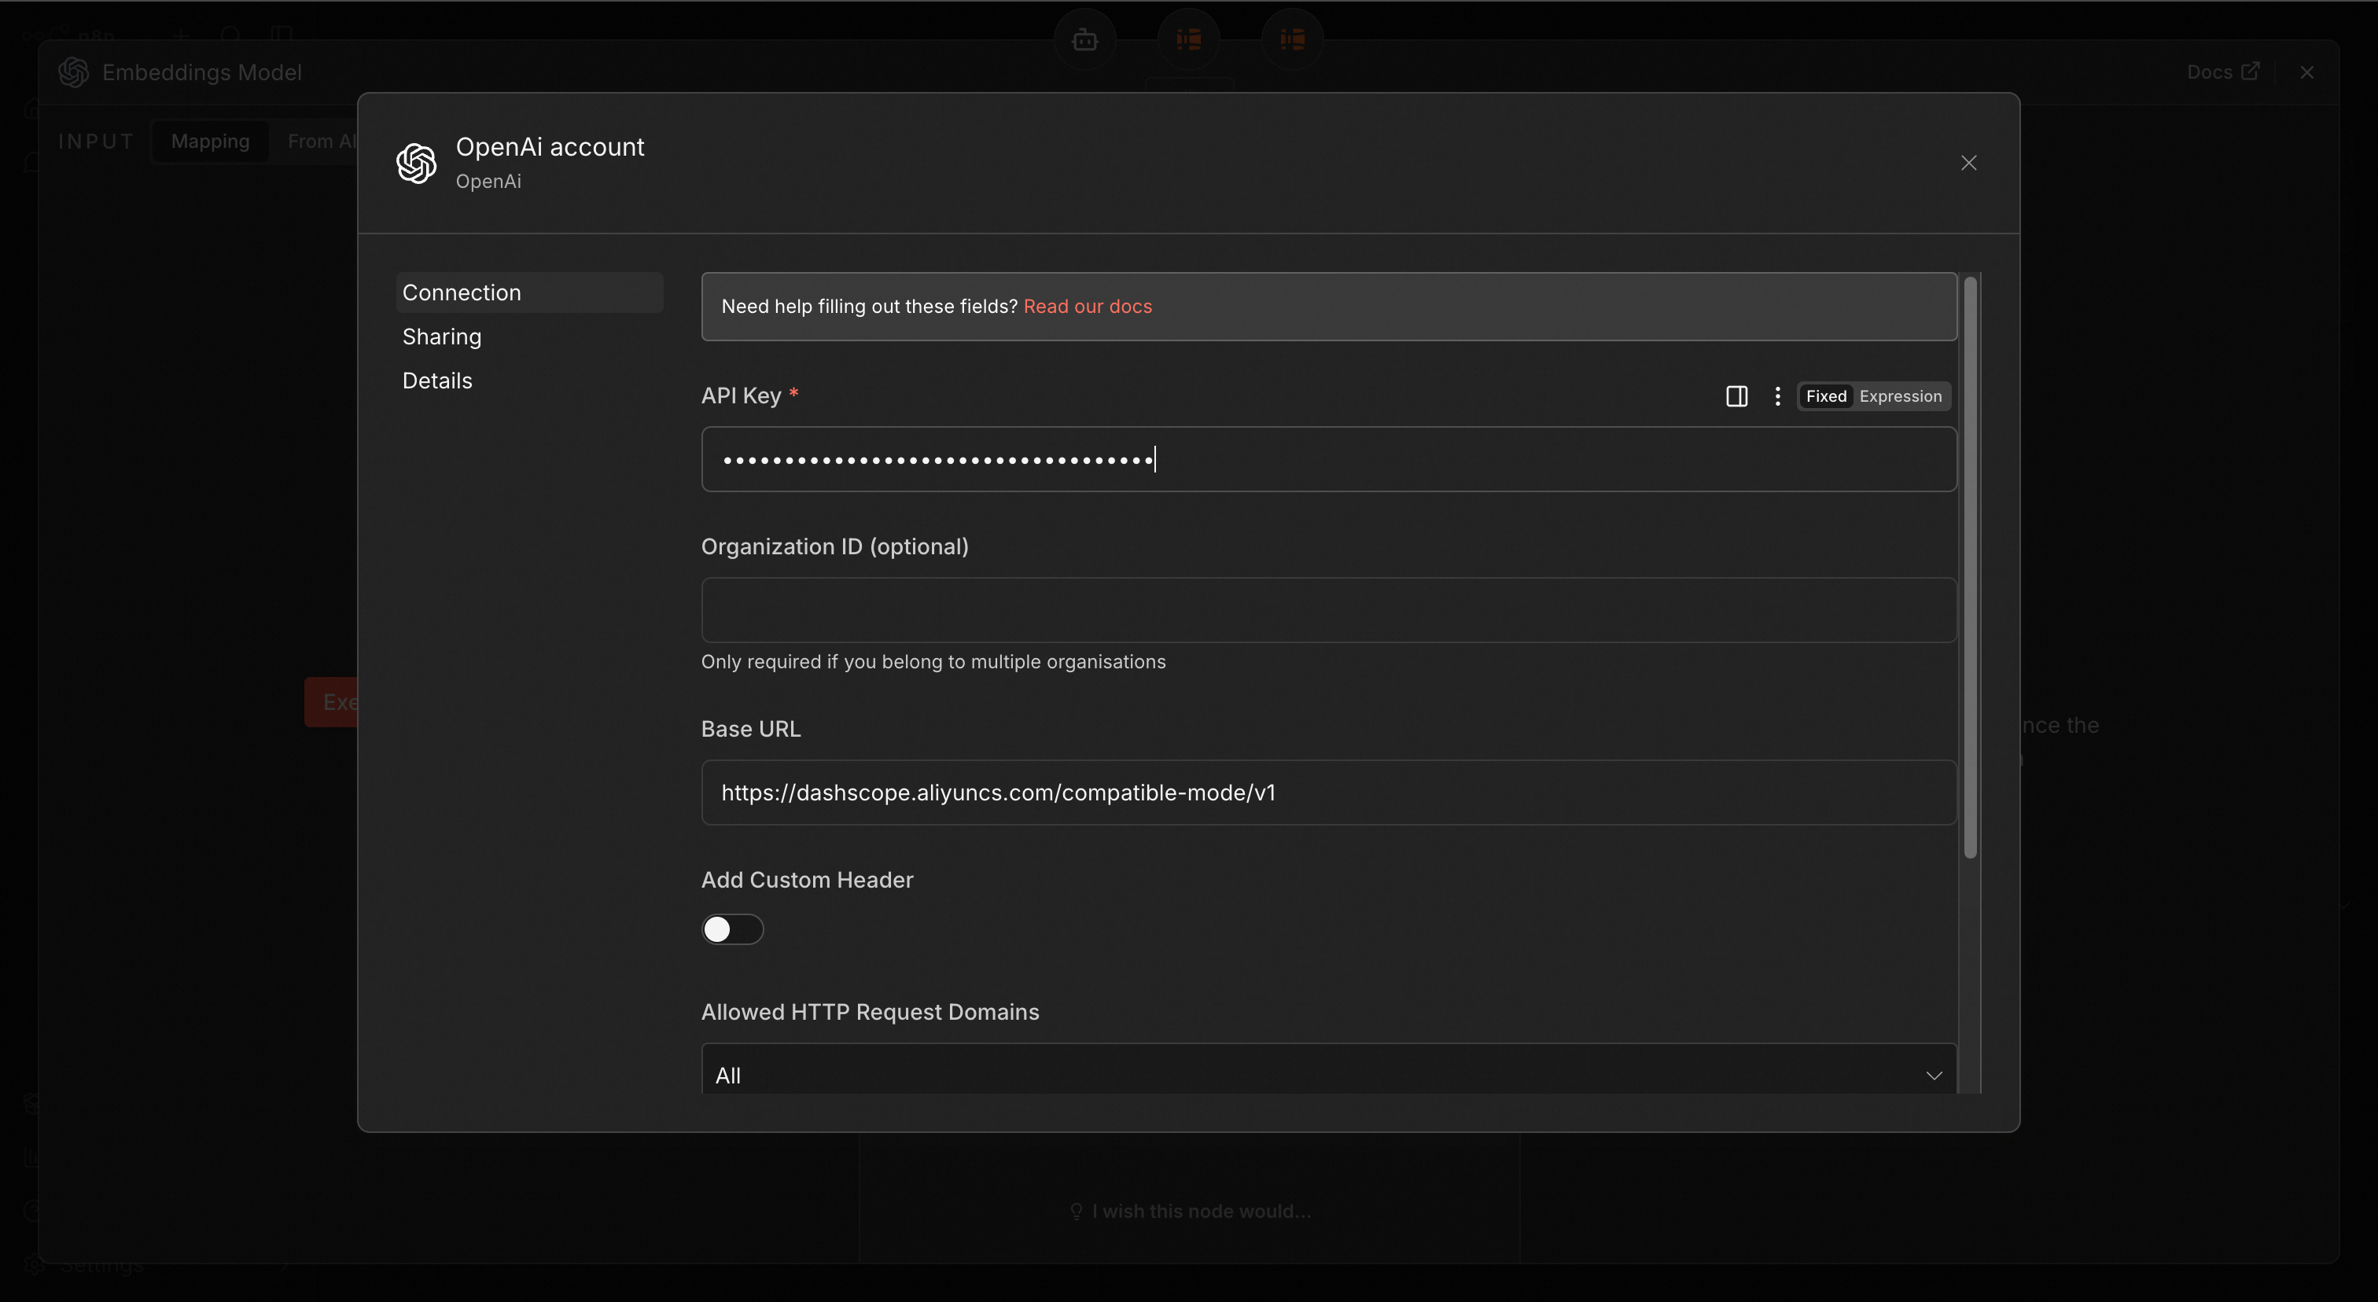Select the Connection section

(x=462, y=292)
